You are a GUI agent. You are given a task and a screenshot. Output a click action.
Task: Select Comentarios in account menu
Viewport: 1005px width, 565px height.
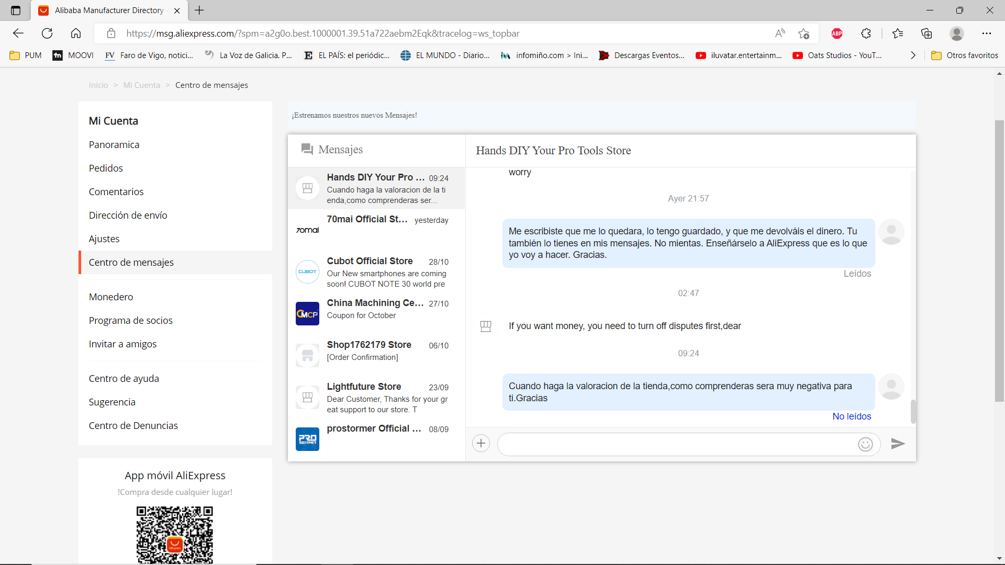click(x=116, y=192)
